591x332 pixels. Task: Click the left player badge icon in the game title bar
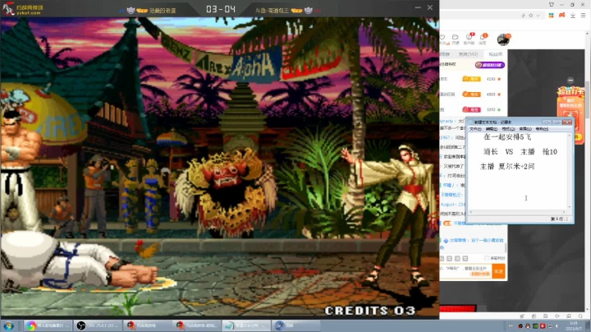click(131, 11)
